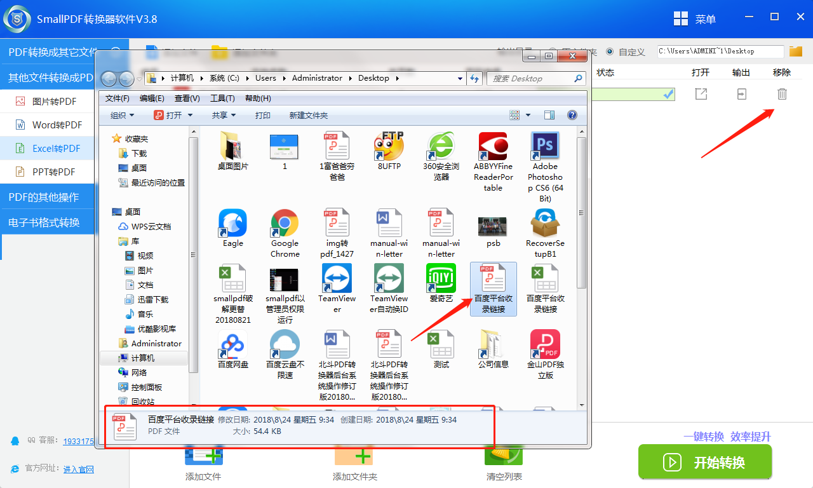Select 计算机 in the navigation tree
The width and height of the screenshot is (813, 488).
pos(143,358)
